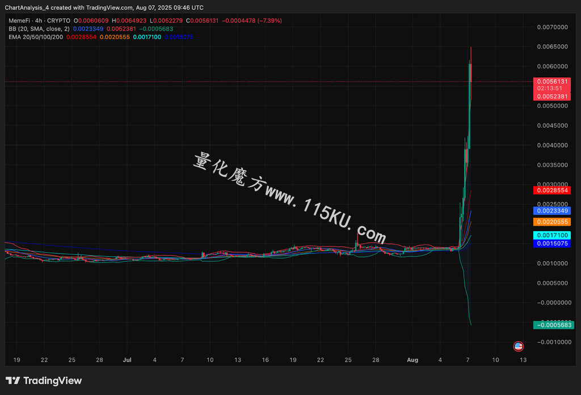Click the cyan 0.0017100 tag on price axis
The height and width of the screenshot is (395, 581).
coord(552,235)
